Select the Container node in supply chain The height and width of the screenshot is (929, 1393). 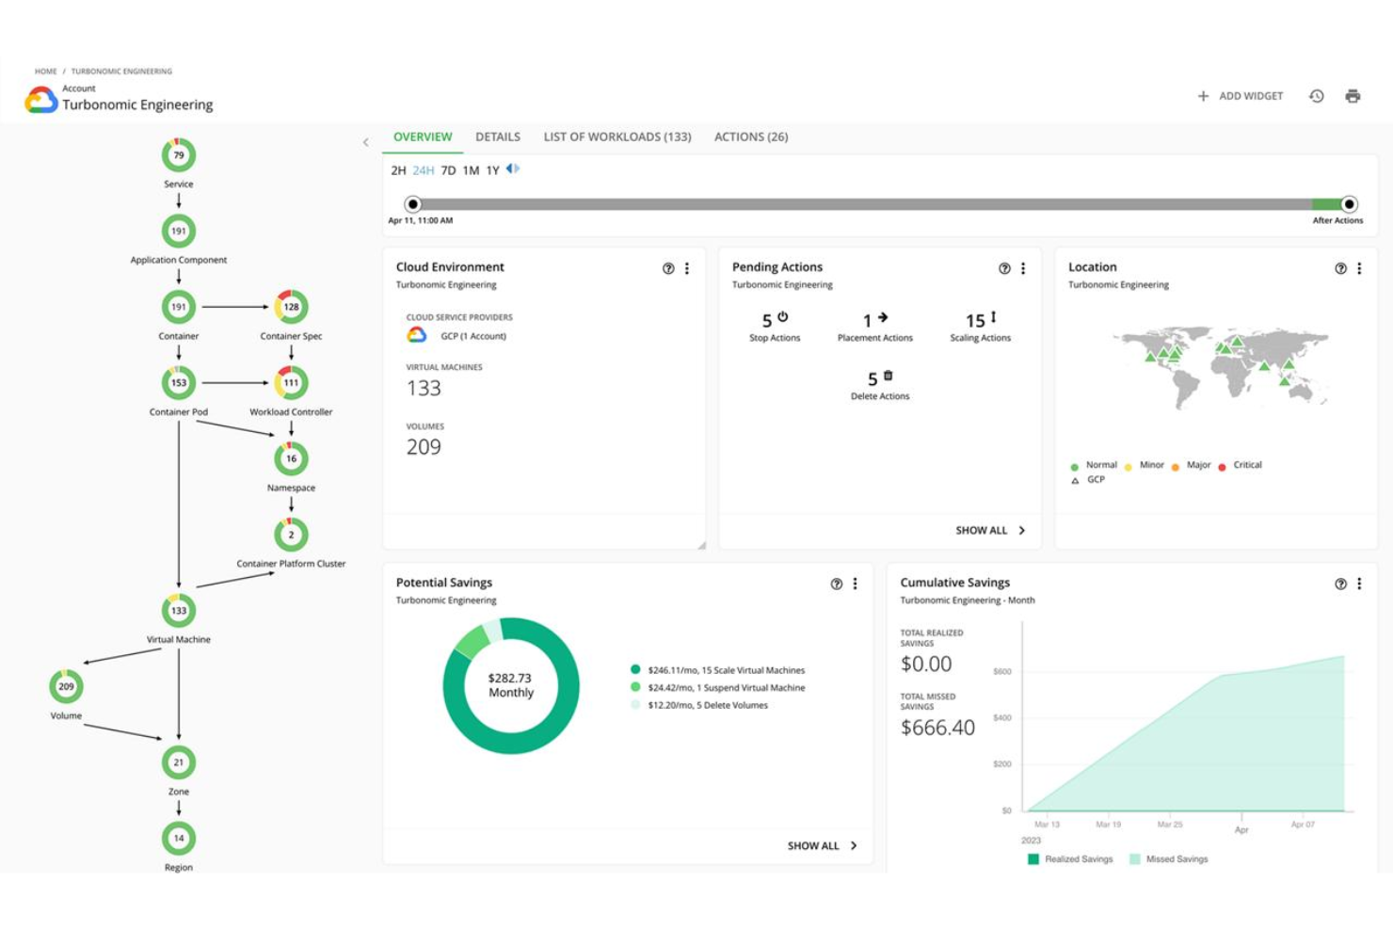(179, 307)
